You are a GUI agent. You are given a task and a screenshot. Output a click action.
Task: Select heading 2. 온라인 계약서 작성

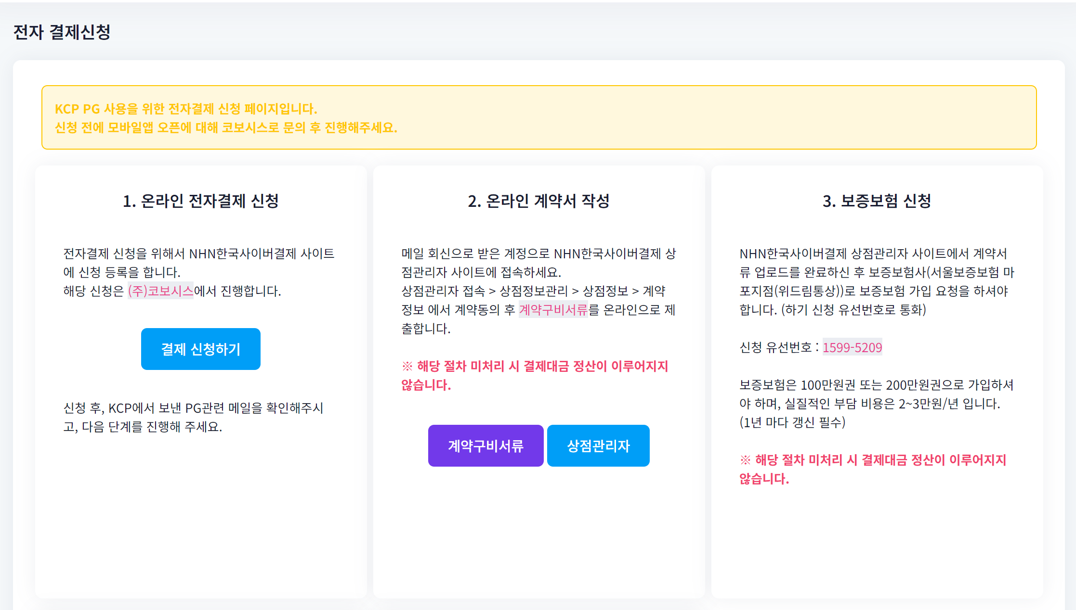pyautogui.click(x=538, y=201)
